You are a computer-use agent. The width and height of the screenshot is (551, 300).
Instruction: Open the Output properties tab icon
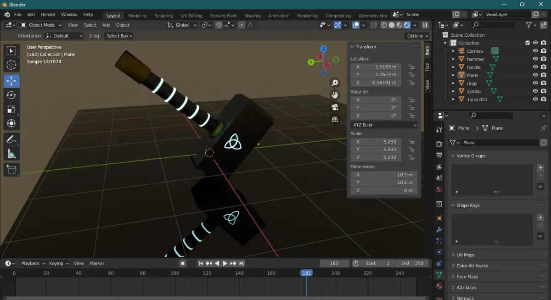pos(439,155)
